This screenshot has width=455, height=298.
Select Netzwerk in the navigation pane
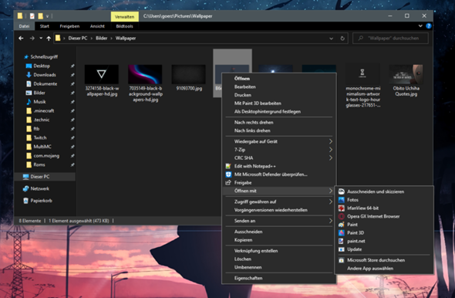tap(39, 189)
